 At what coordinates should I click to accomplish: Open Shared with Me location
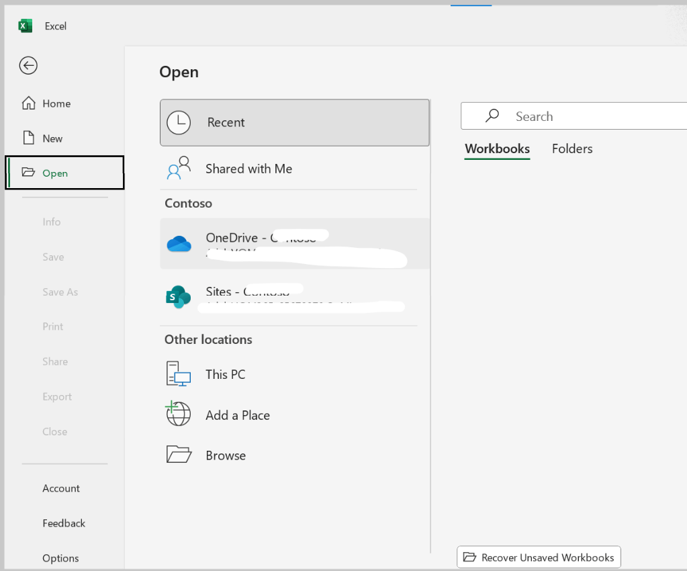click(294, 169)
